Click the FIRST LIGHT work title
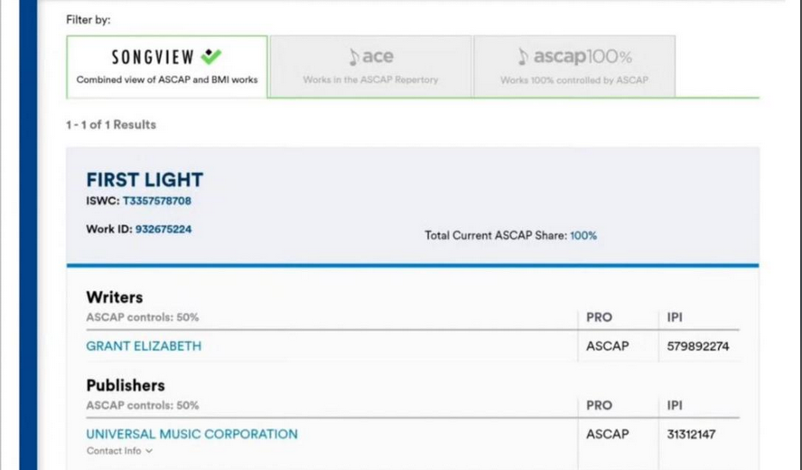This screenshot has height=470, width=802. pyautogui.click(x=145, y=179)
